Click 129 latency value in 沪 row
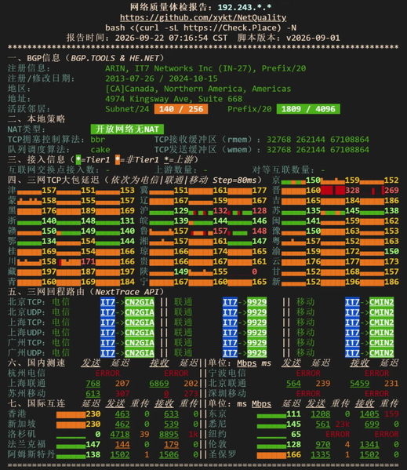 (181, 211)
